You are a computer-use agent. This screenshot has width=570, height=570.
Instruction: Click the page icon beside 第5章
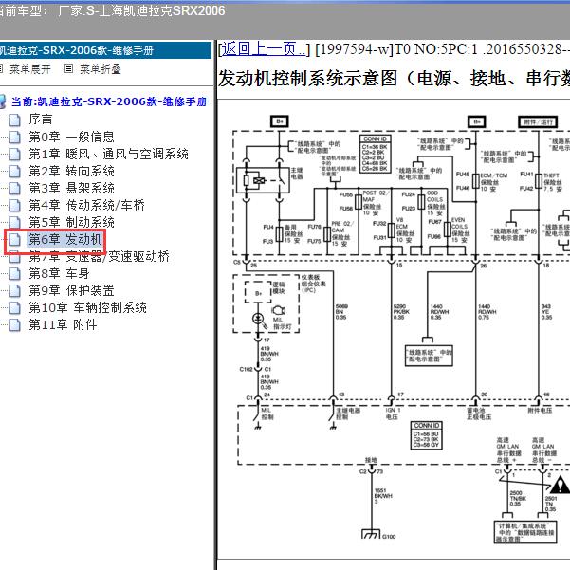[x=15, y=222]
